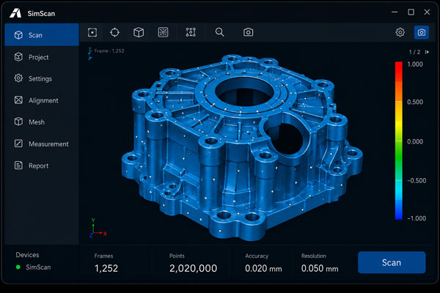The height and width of the screenshot is (293, 440).
Task: Click the -1.000 color scale value
Action: tap(417, 218)
